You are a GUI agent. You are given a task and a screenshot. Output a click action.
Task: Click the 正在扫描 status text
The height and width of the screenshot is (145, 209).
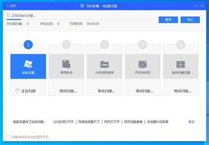28,91
